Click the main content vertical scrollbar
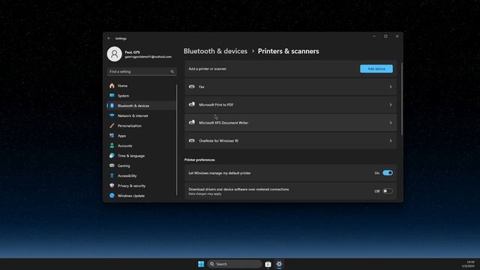Screen dimensions: 480x270 401,98
